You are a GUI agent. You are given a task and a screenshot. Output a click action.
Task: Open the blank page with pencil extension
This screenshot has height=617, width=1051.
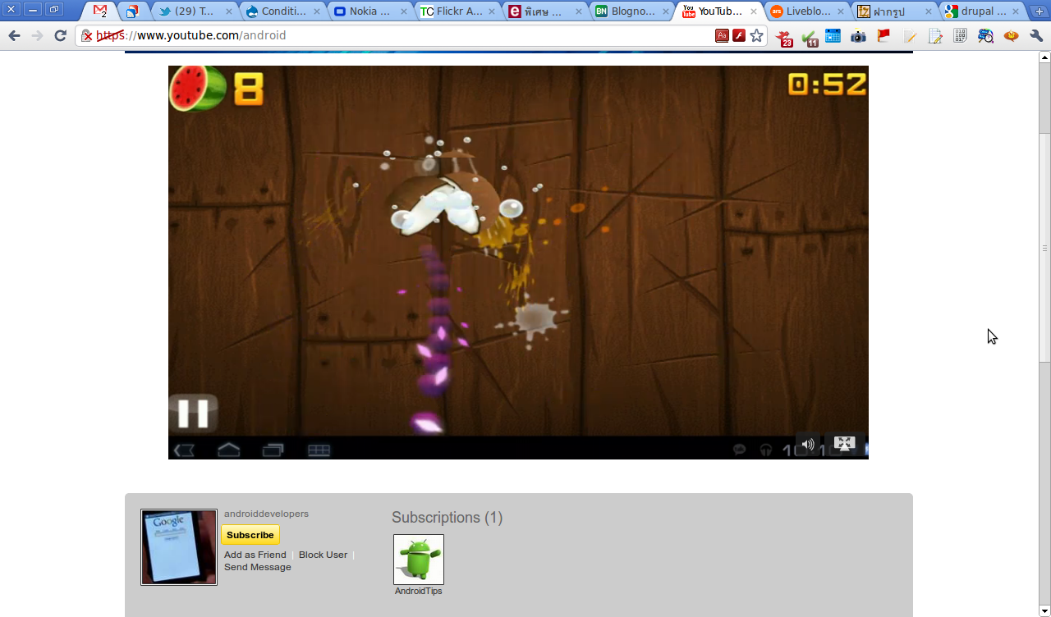910,36
